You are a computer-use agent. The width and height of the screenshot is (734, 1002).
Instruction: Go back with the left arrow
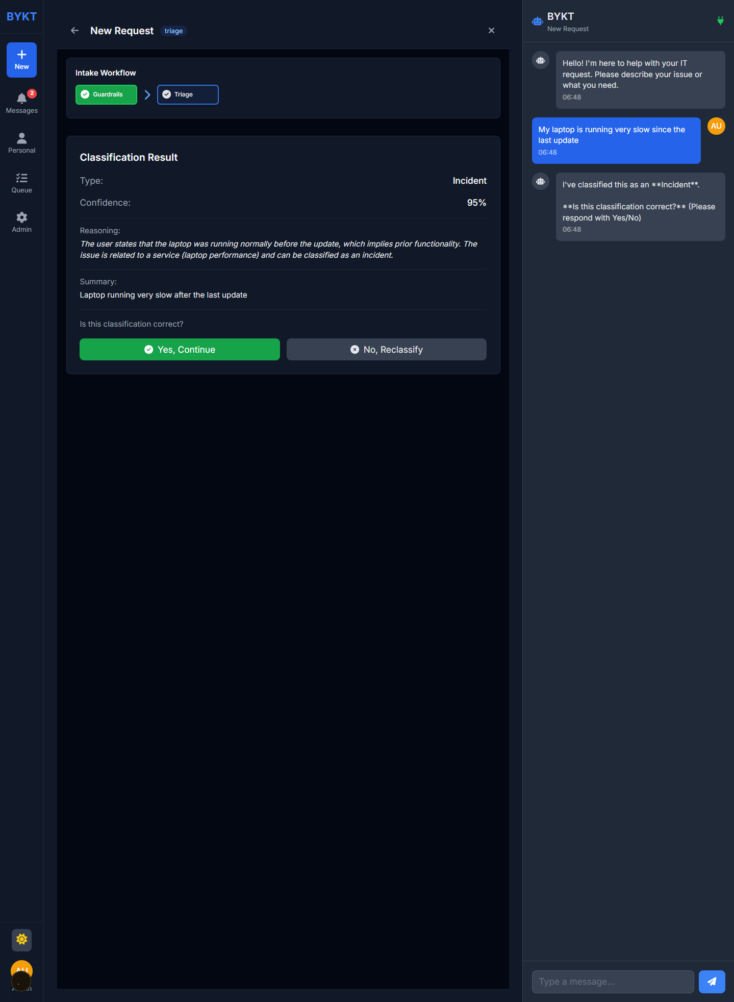click(x=74, y=31)
